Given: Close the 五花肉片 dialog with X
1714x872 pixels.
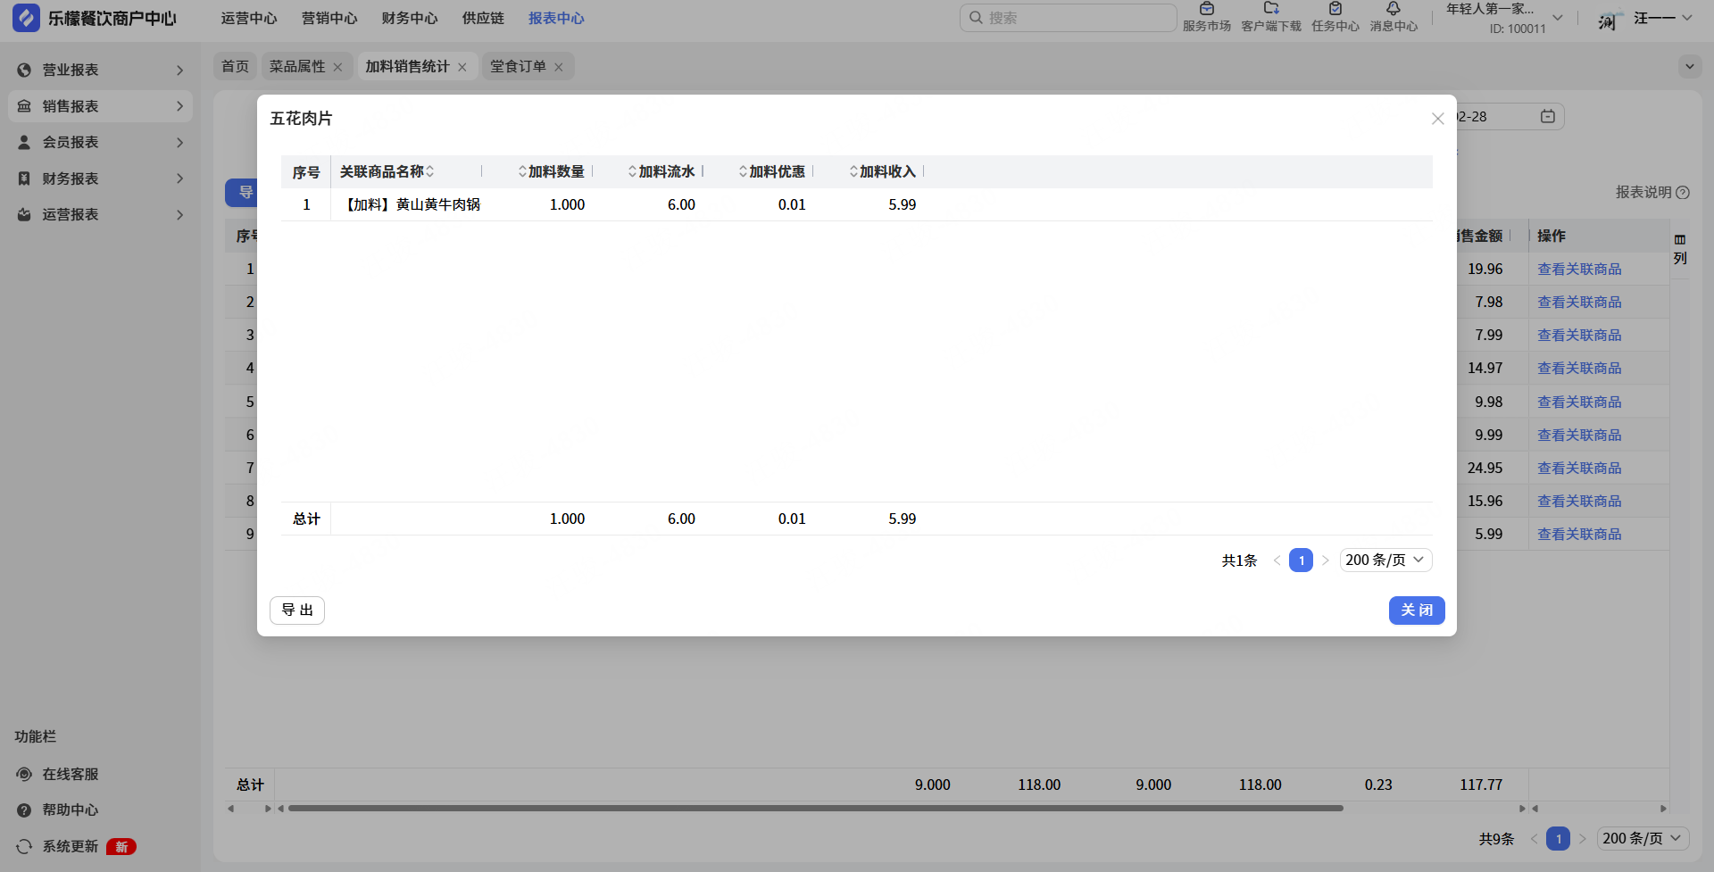Looking at the screenshot, I should (1437, 119).
